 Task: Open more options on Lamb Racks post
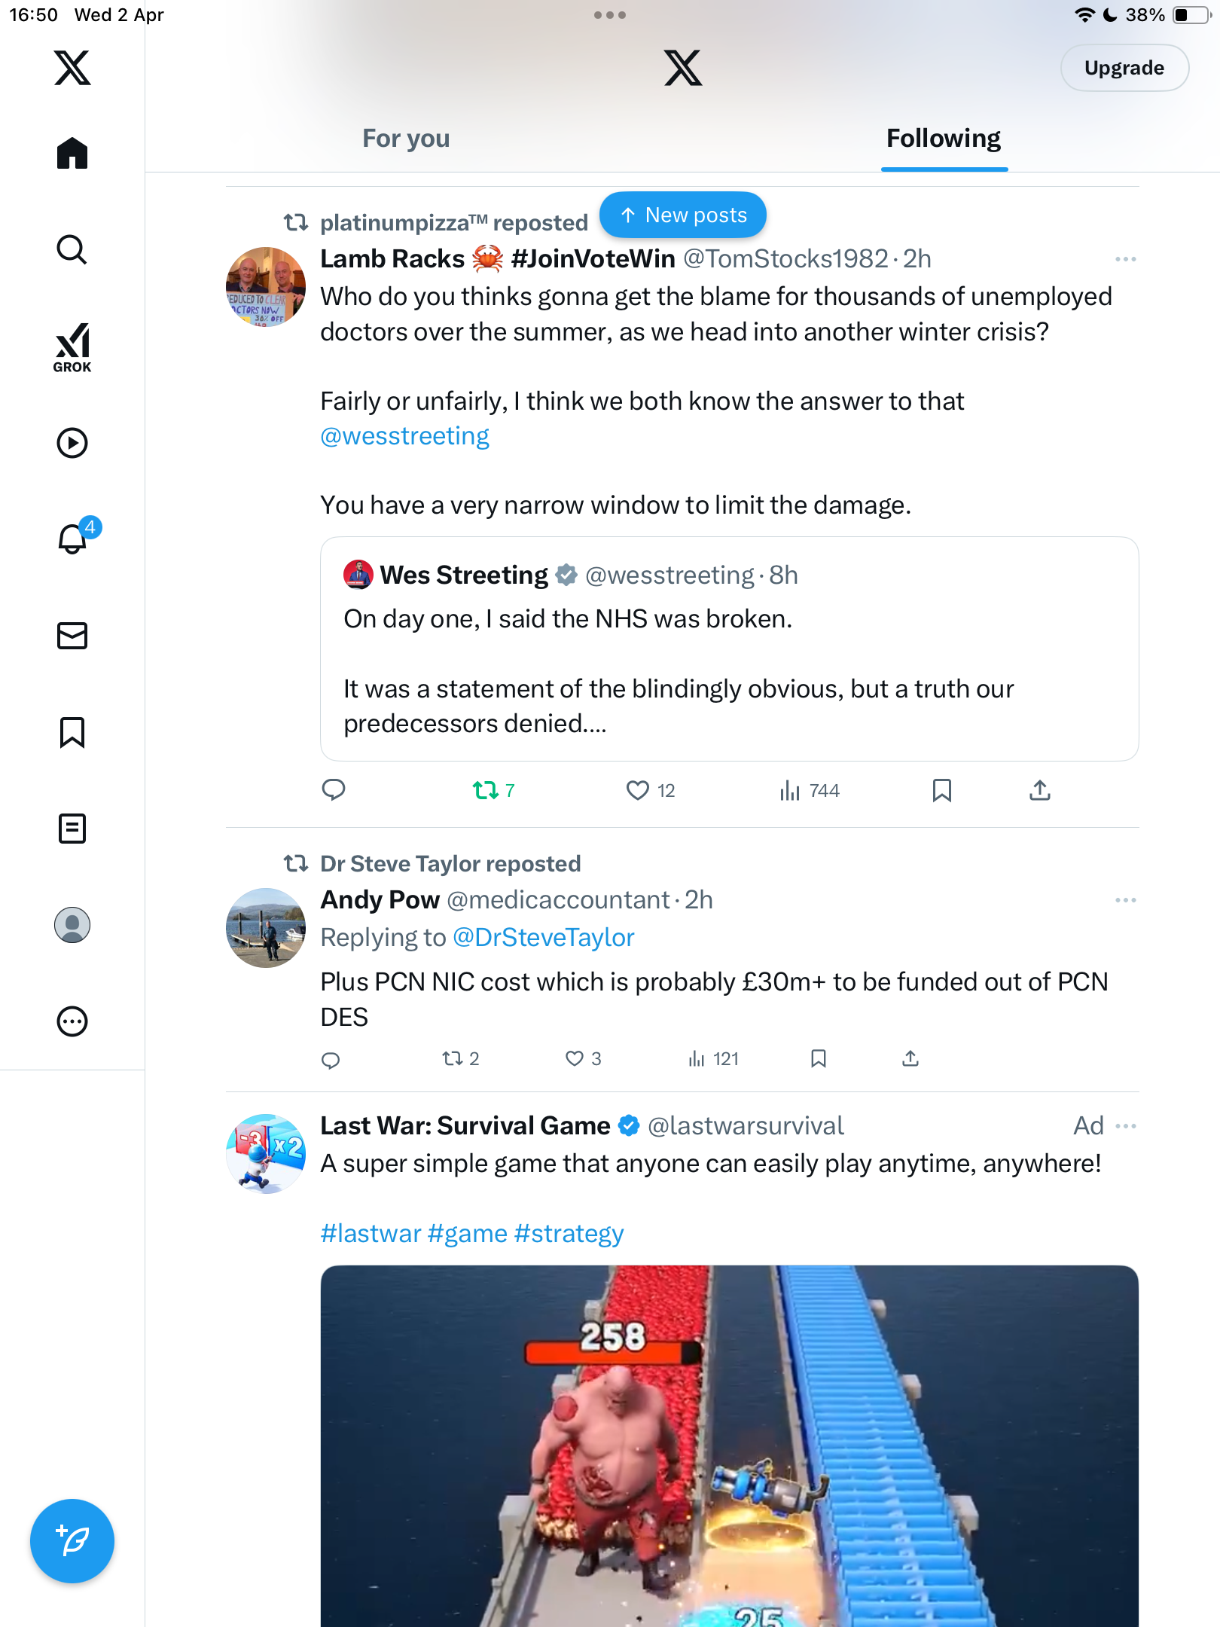click(x=1126, y=259)
